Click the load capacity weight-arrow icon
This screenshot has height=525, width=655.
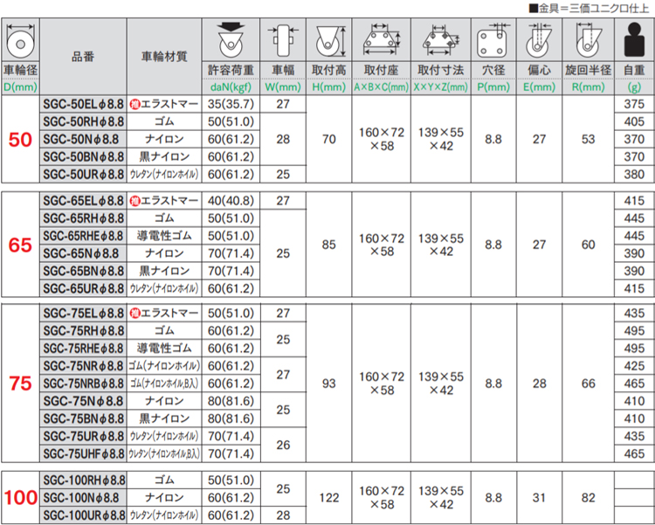click(x=231, y=39)
